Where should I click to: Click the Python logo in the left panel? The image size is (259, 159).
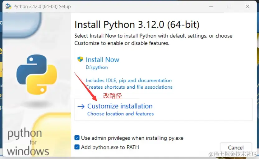pos(37,75)
